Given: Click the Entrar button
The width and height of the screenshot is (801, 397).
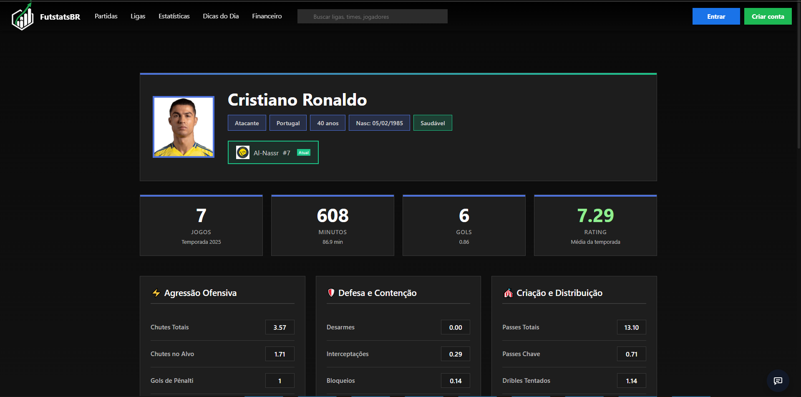Looking at the screenshot, I should tap(716, 16).
